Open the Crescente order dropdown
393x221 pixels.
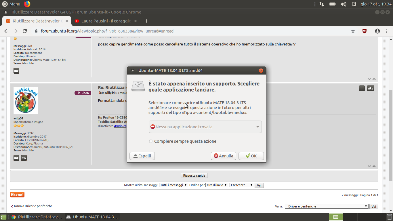coord(242,185)
